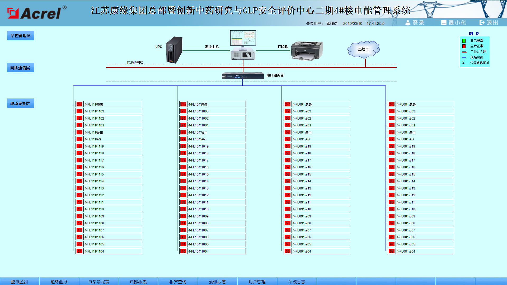The height and width of the screenshot is (285, 507).
Task: Open the 配电监测 tab
Action: click(x=19, y=282)
